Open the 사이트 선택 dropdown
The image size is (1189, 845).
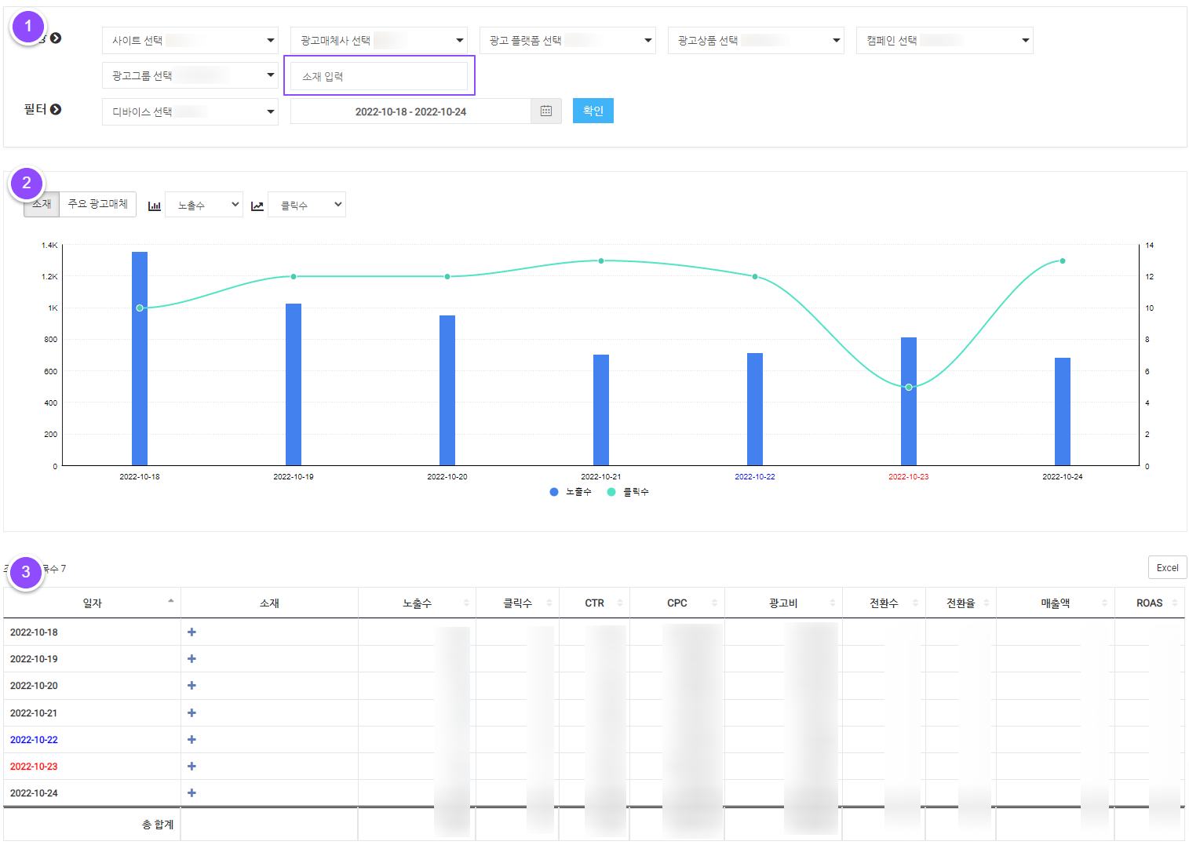pyautogui.click(x=190, y=41)
